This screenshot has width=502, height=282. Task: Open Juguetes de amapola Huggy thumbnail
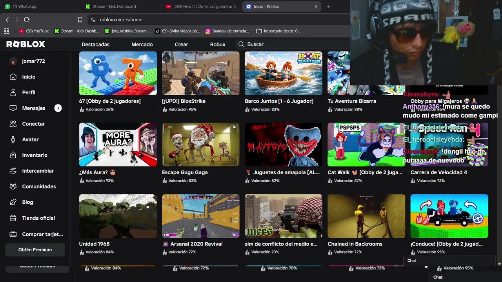pyautogui.click(x=284, y=145)
